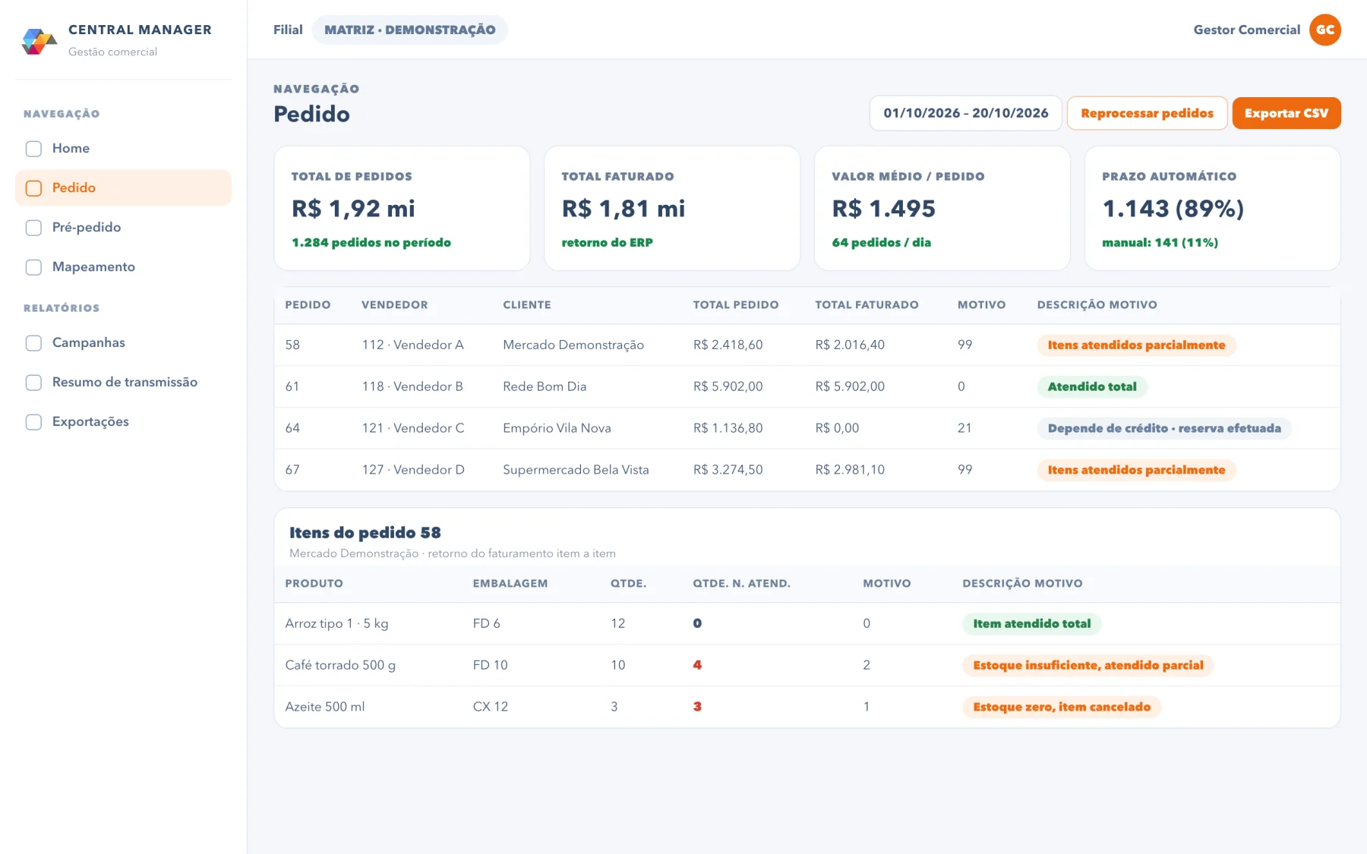
Task: Open the Exportações report
Action: [123, 422]
